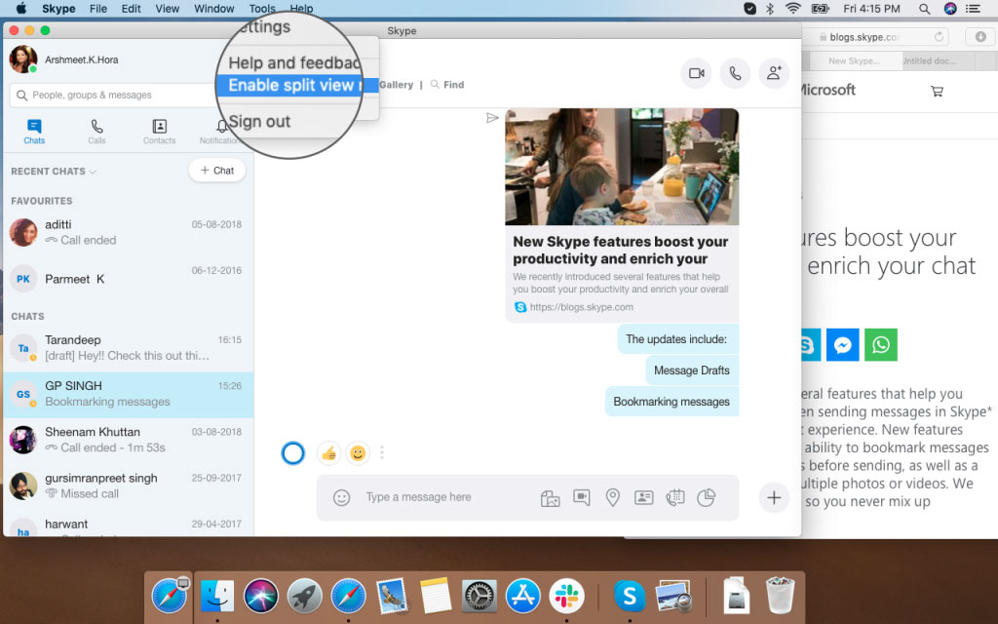Open Slack from the Dock

coord(566,596)
